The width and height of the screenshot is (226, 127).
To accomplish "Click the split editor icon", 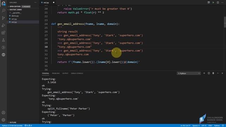I will [x=218, y=2].
